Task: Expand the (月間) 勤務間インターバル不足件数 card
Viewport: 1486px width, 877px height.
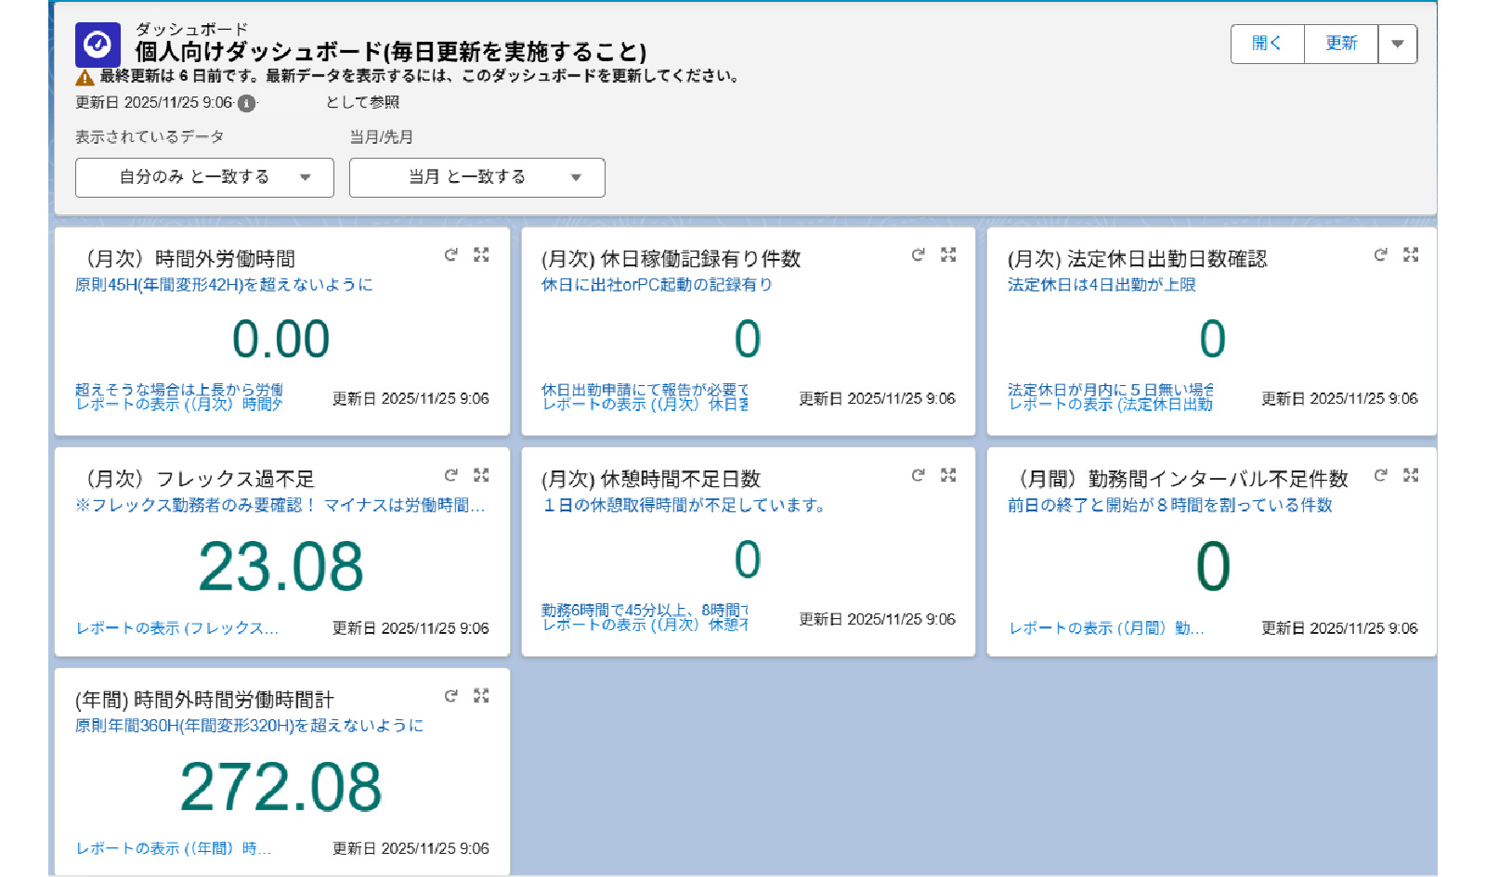Action: pyautogui.click(x=1411, y=475)
